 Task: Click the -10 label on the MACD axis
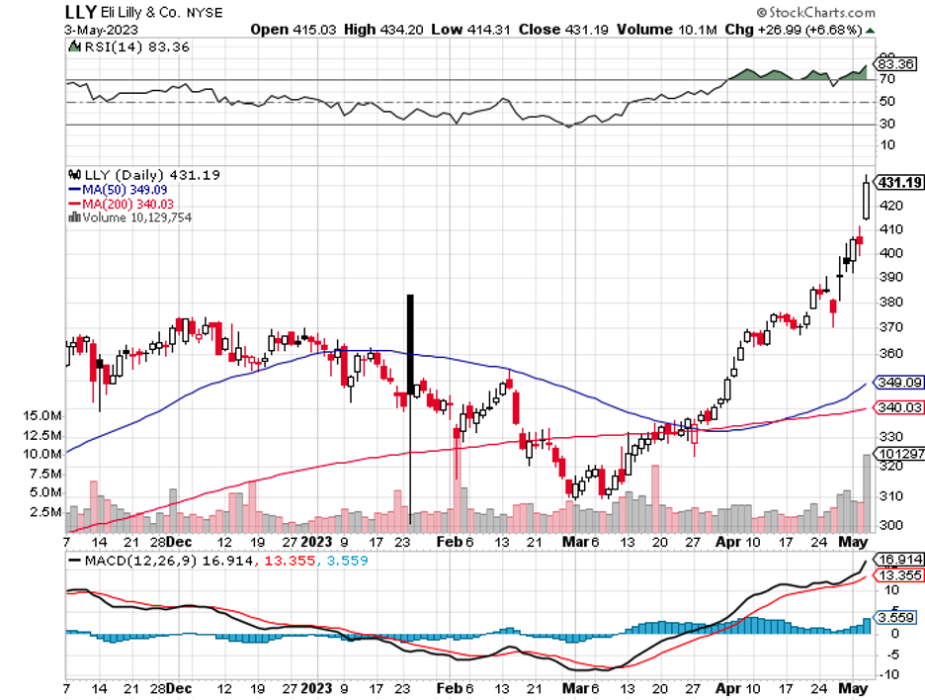click(889, 673)
